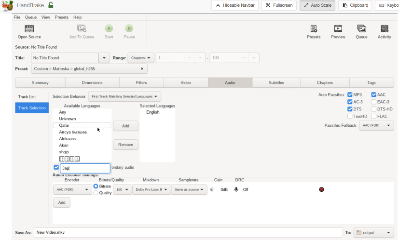Enable FLAC auto passthru
Screen dimensions: 399x240
tap(373, 116)
